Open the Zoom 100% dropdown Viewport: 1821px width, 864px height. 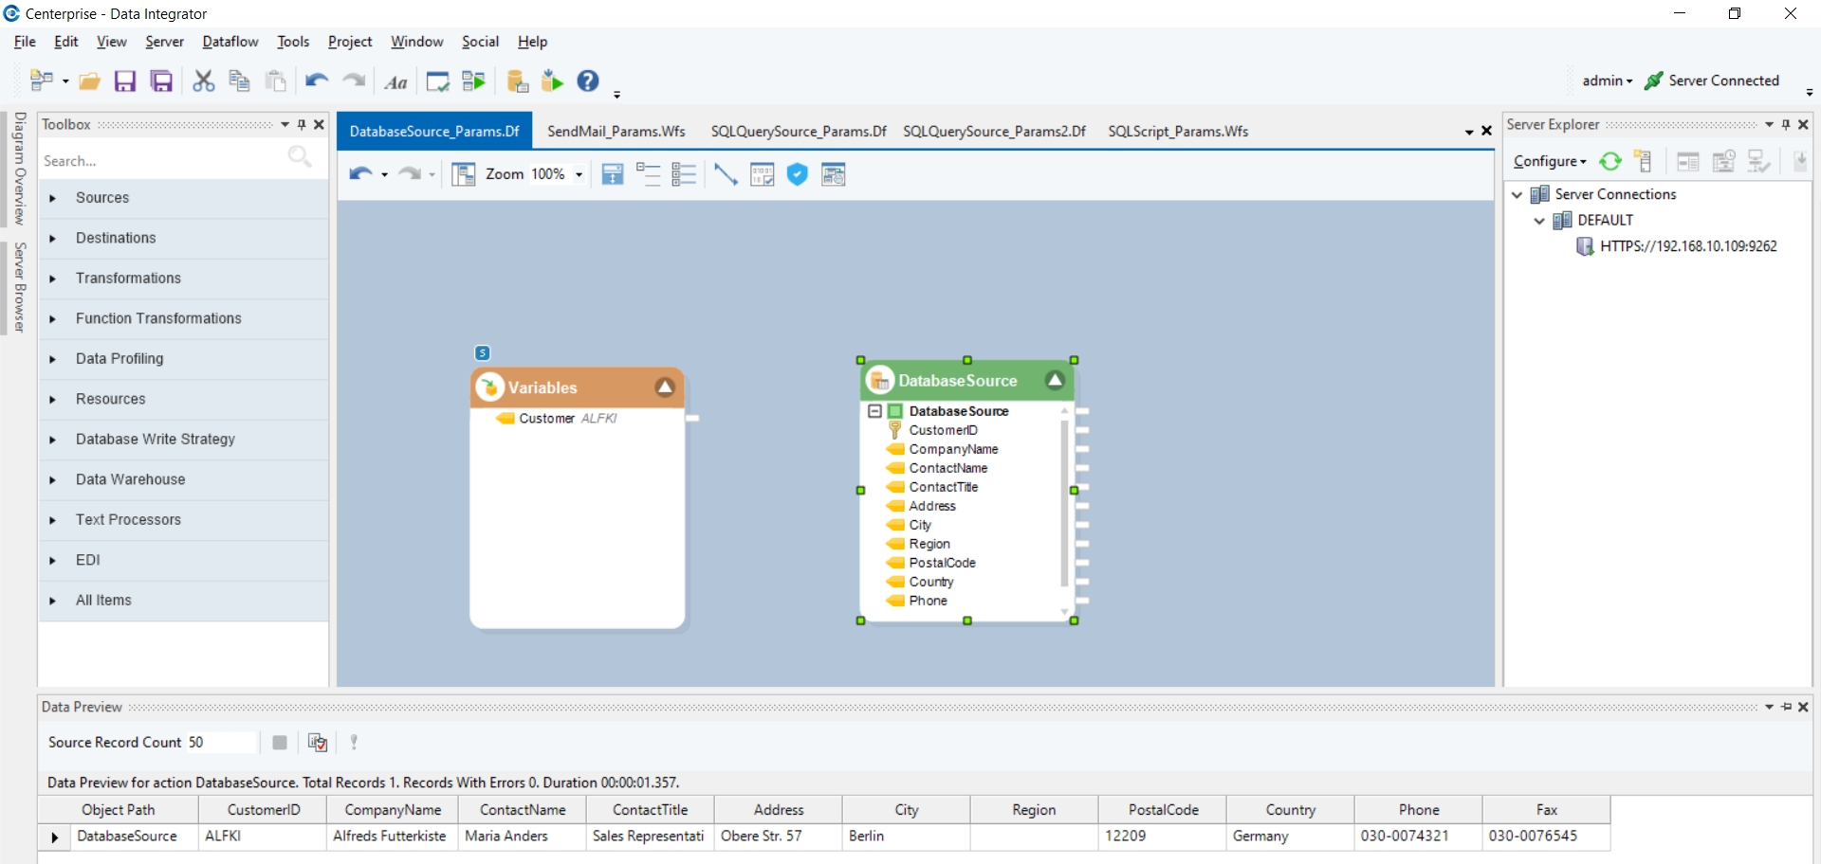coord(579,174)
